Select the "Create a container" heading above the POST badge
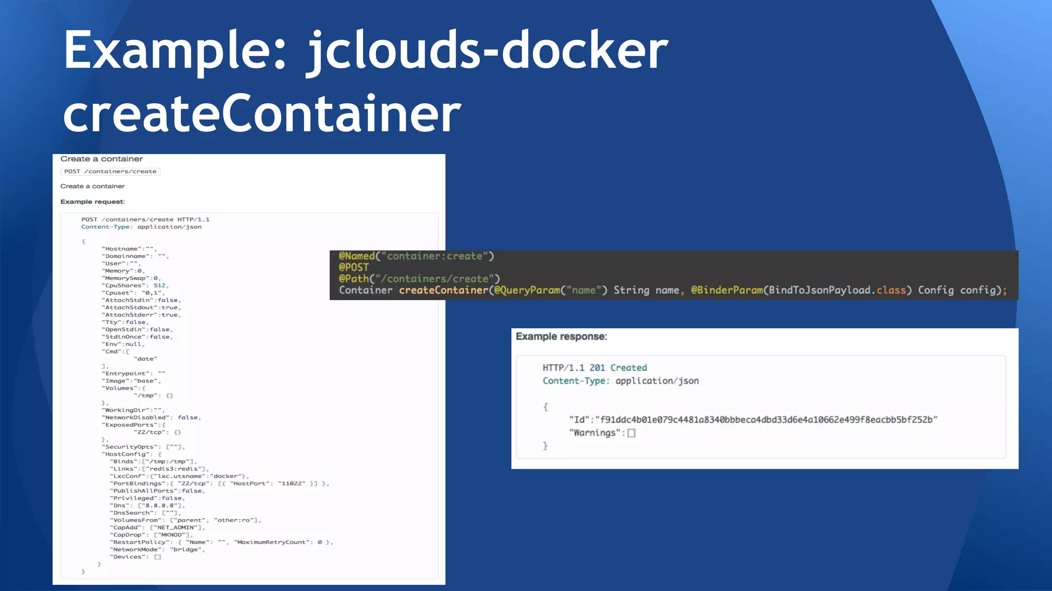 click(101, 159)
